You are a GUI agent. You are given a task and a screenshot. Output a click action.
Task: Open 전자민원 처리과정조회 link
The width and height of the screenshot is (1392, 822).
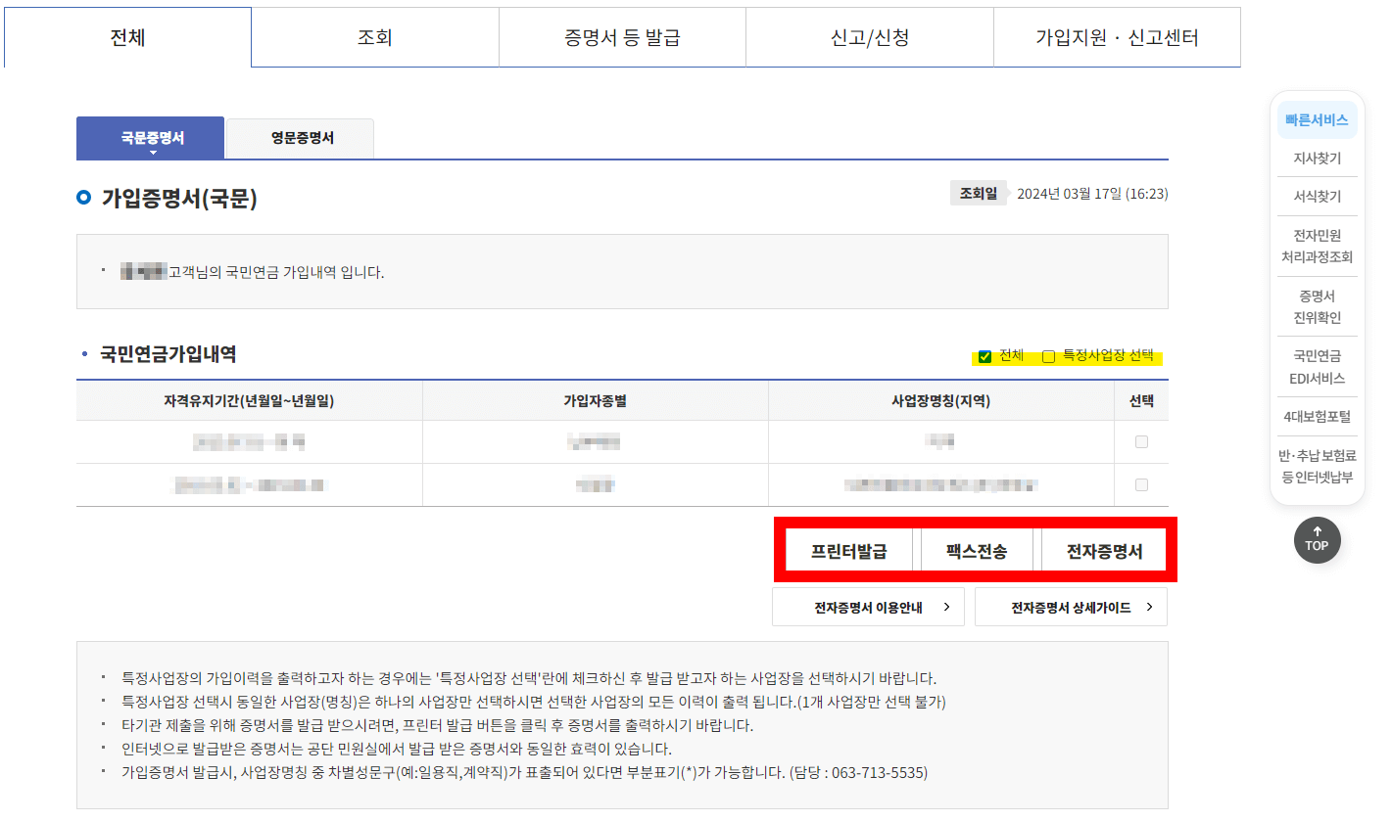tap(1318, 246)
